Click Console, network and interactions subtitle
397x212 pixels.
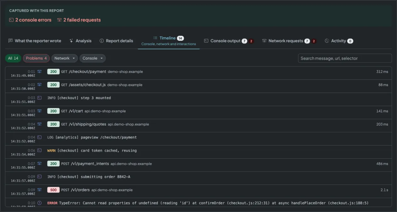click(x=169, y=44)
